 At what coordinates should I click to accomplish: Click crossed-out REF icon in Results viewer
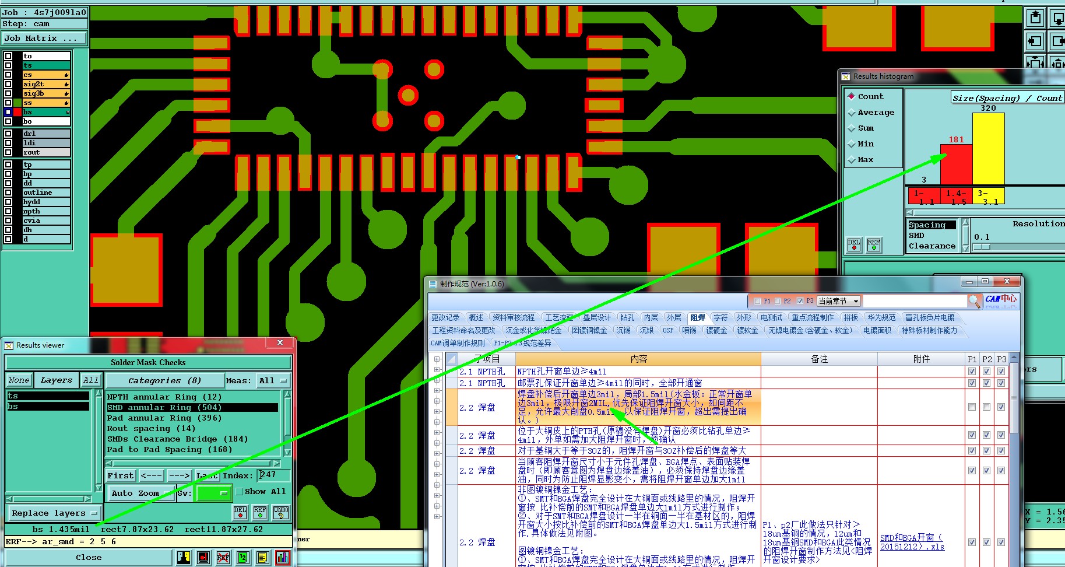[223, 558]
